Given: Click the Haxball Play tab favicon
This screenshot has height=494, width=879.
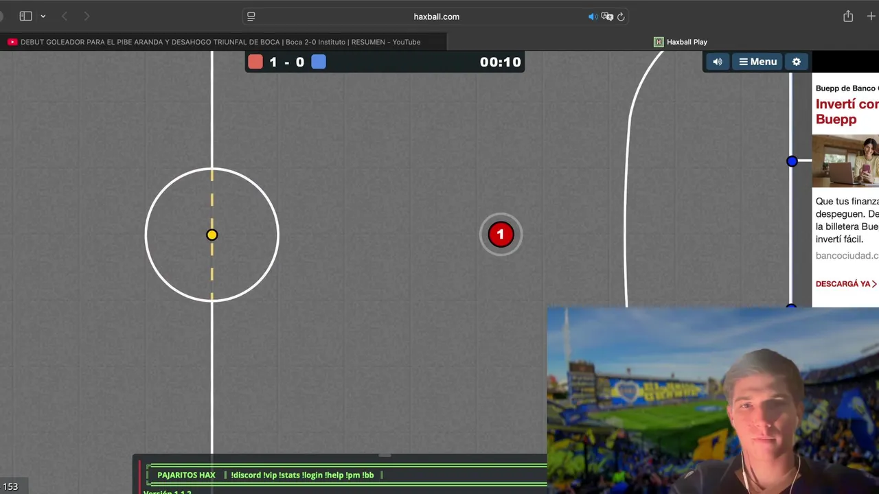Looking at the screenshot, I should click(659, 42).
